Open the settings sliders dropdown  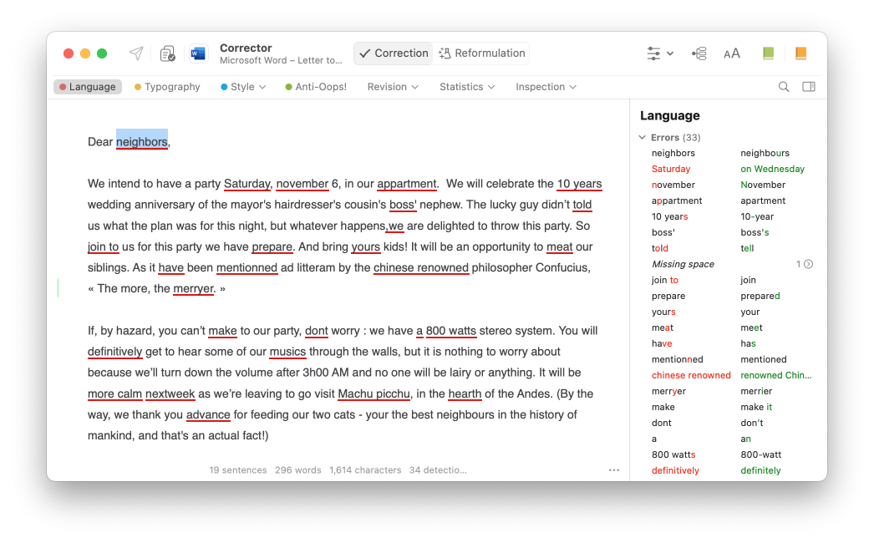pos(659,53)
